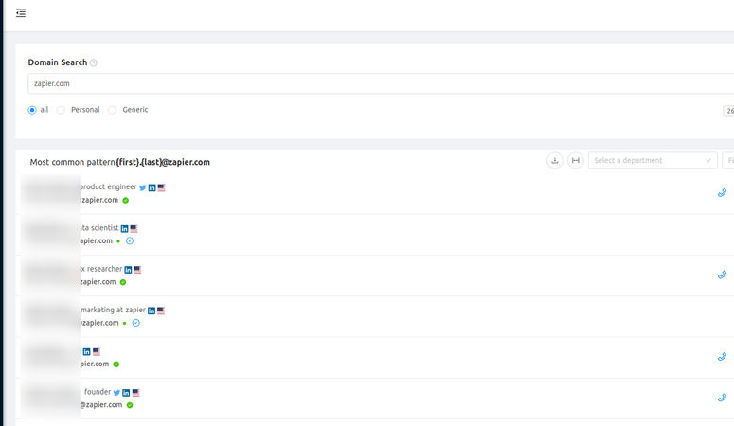Select the Personal radio option
The height and width of the screenshot is (426, 734).
pos(61,110)
